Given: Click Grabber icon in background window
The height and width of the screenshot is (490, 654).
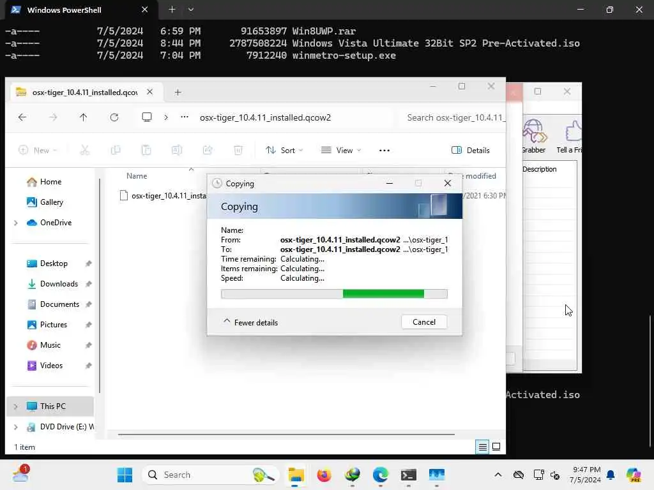Looking at the screenshot, I should point(533,137).
